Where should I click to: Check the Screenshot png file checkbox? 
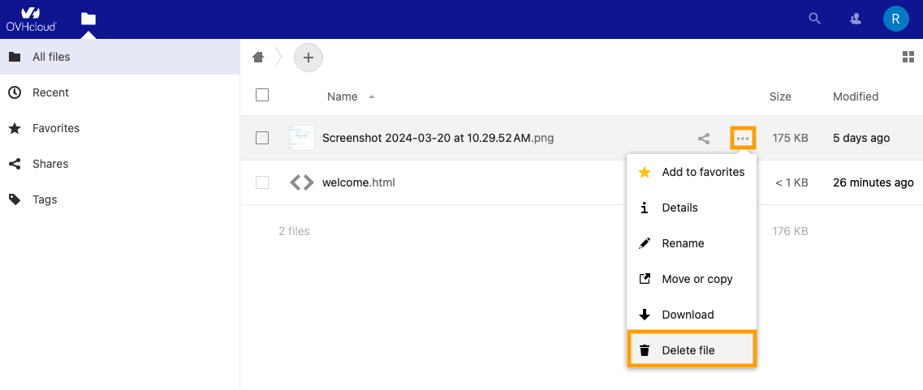coord(262,138)
